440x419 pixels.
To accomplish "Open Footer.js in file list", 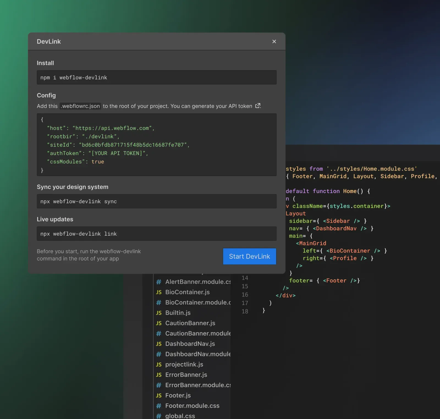I will point(178,395).
